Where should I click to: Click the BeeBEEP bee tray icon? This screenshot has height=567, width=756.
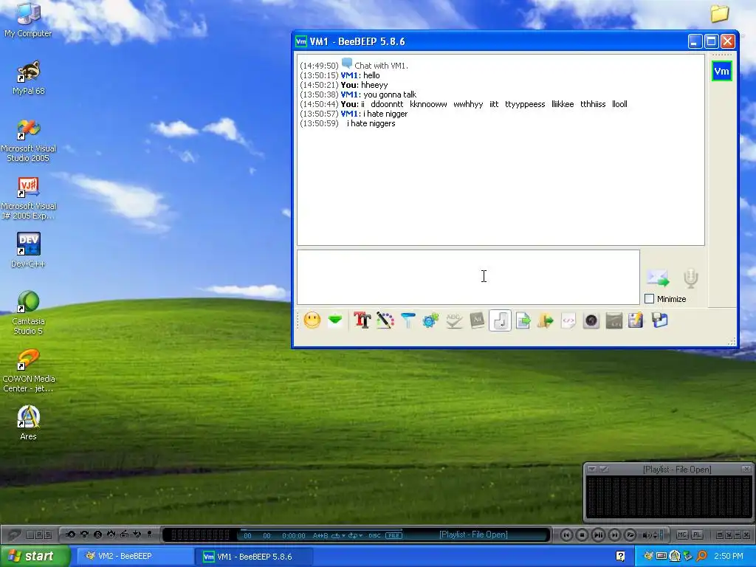point(648,557)
